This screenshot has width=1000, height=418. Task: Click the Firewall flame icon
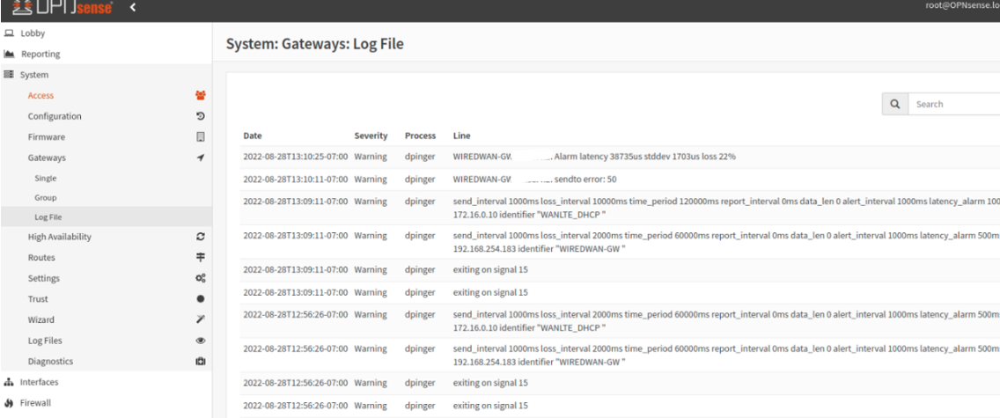[9, 403]
